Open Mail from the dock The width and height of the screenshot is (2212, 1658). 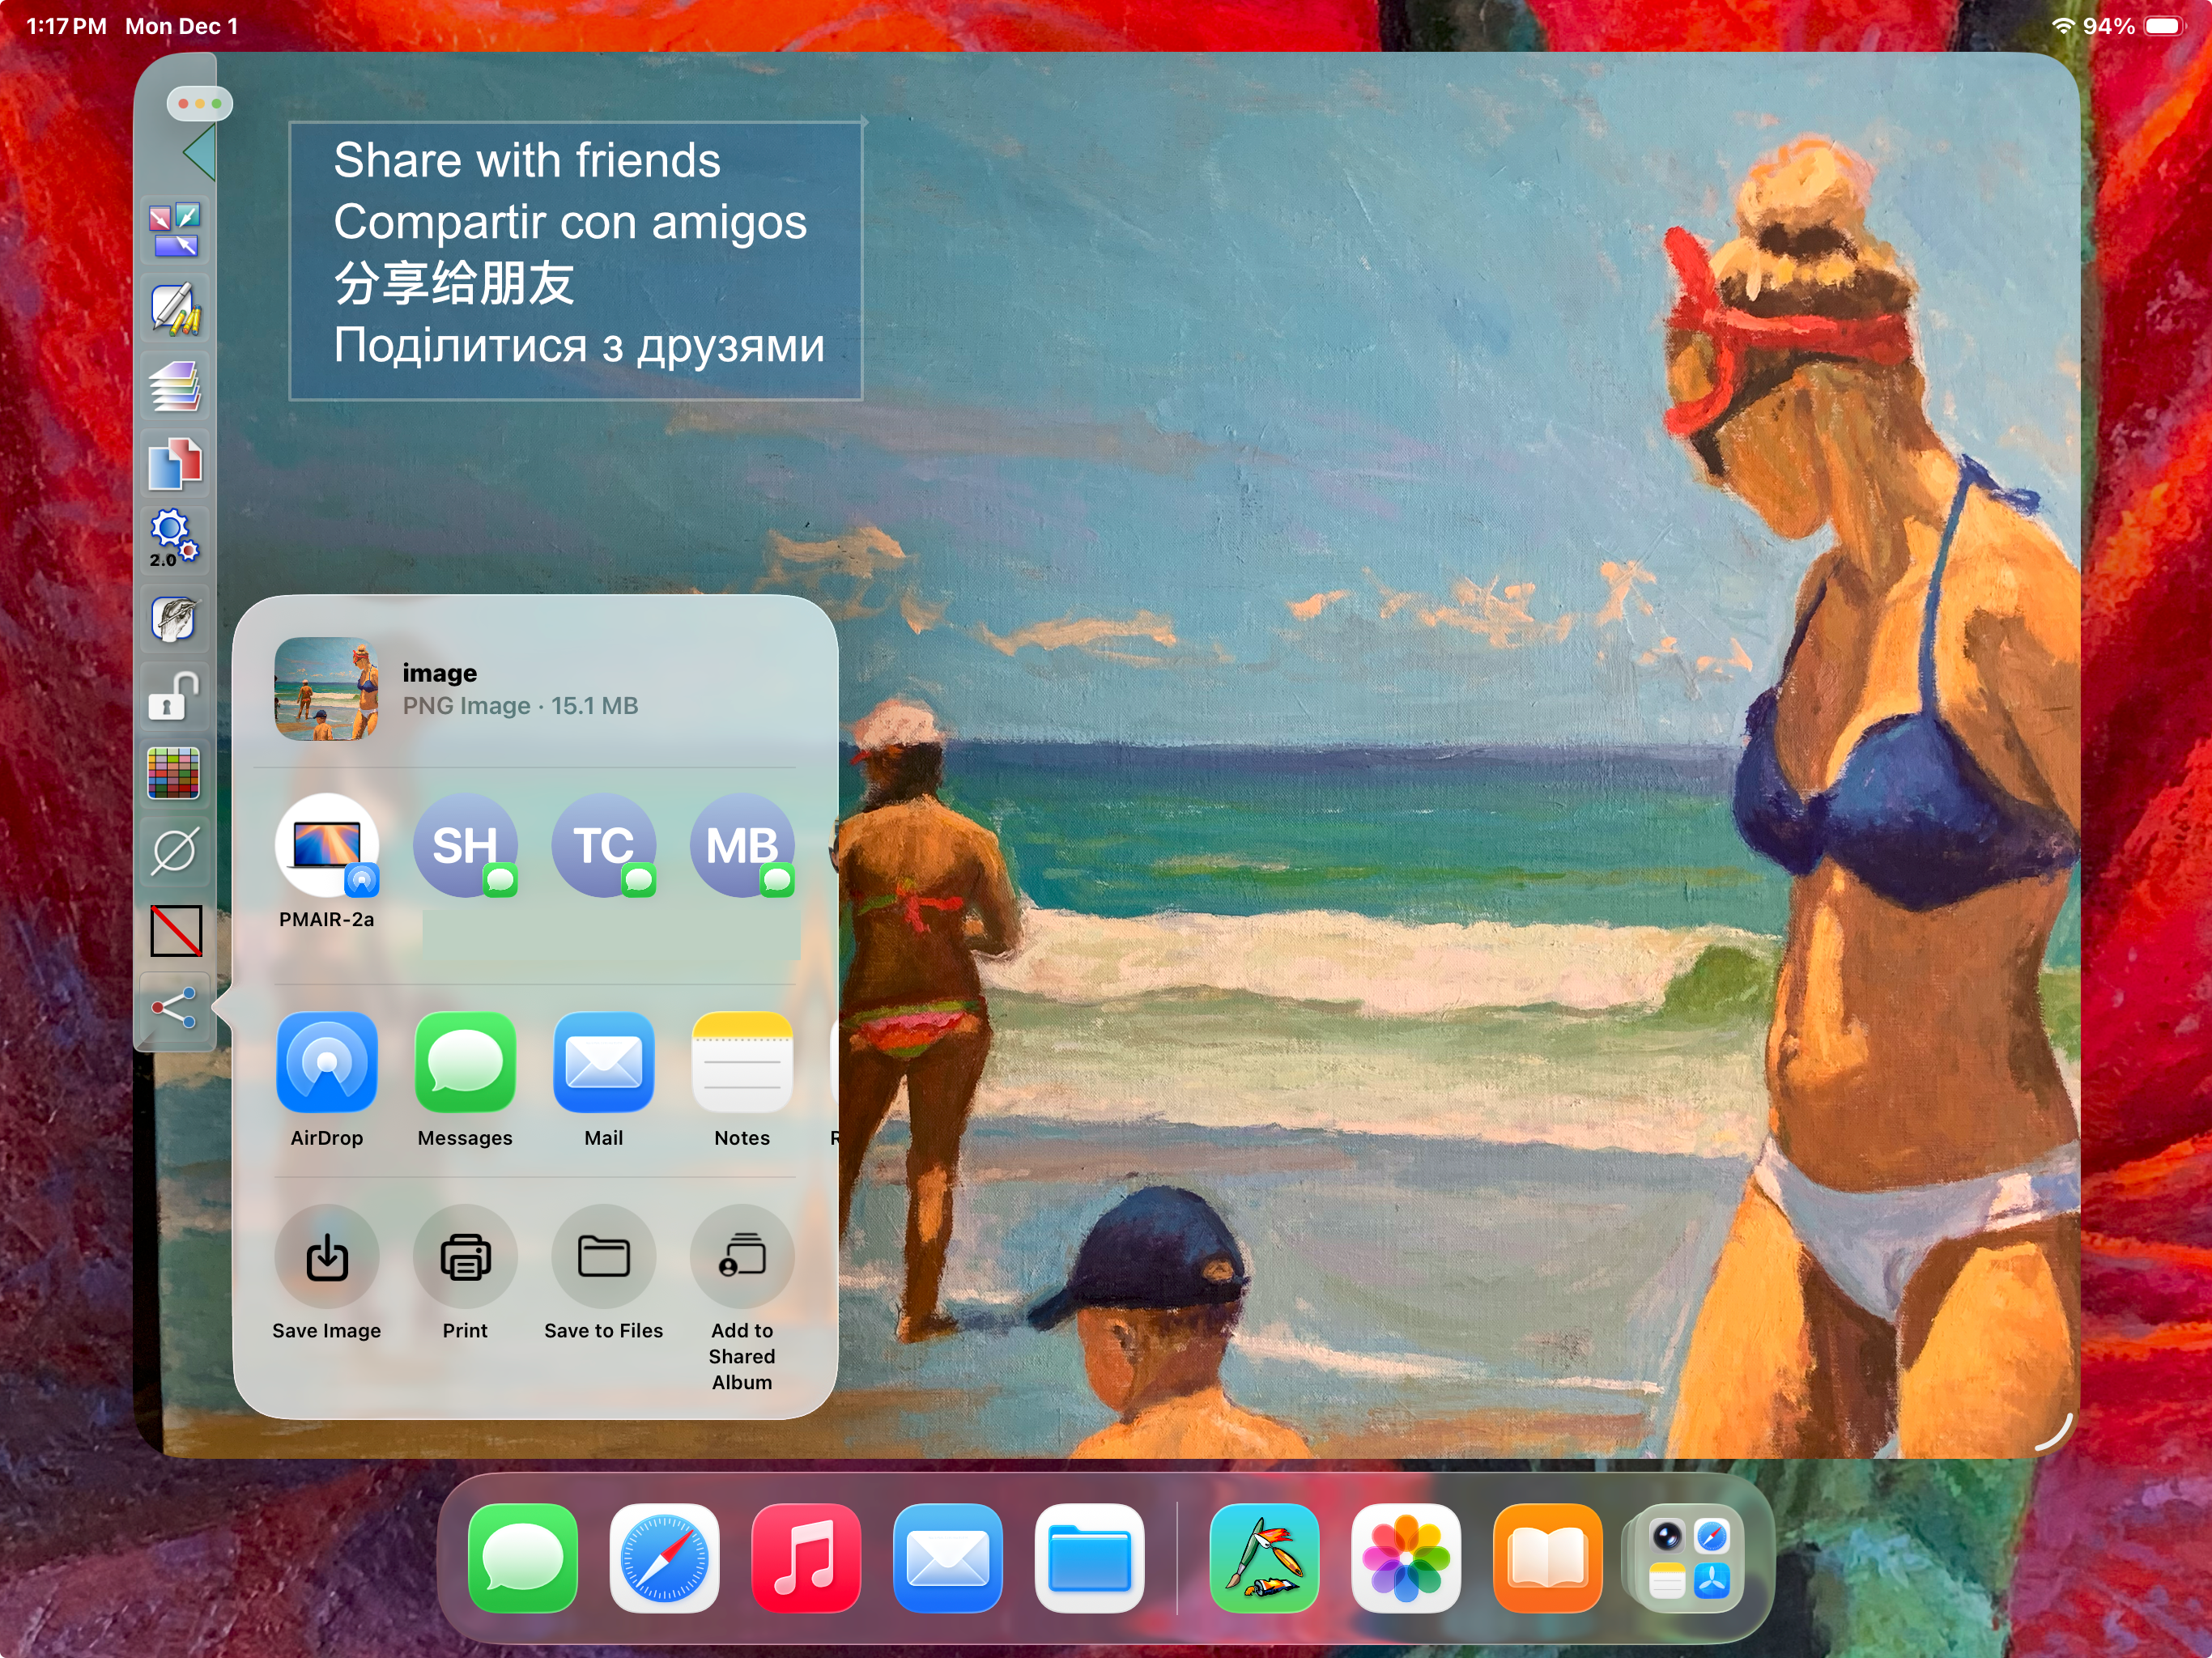point(948,1558)
